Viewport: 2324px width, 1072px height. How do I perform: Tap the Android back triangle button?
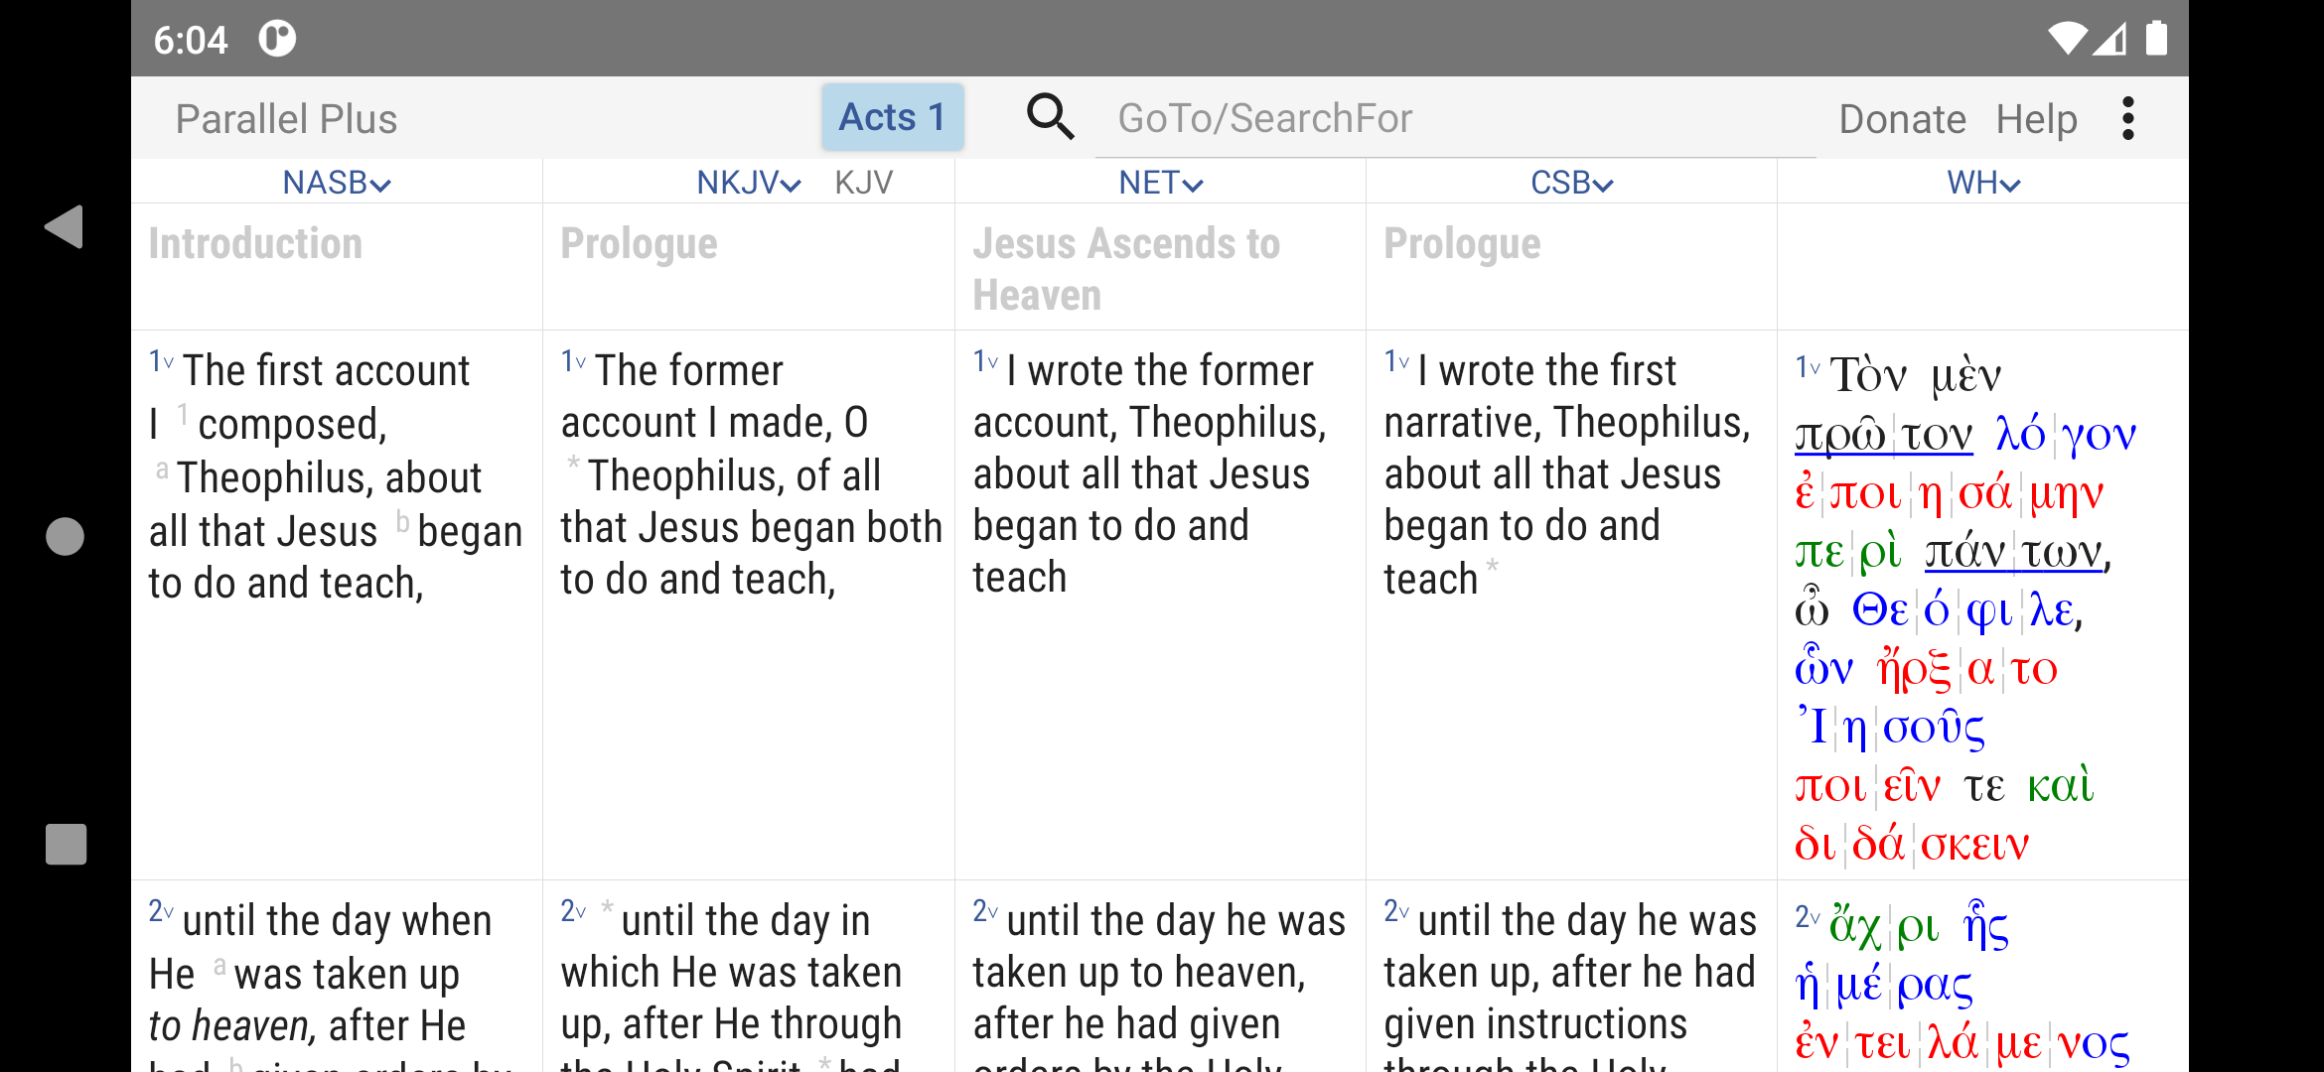(65, 227)
